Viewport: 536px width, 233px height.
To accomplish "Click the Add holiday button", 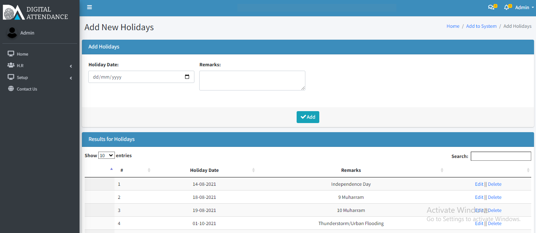I will [x=308, y=117].
